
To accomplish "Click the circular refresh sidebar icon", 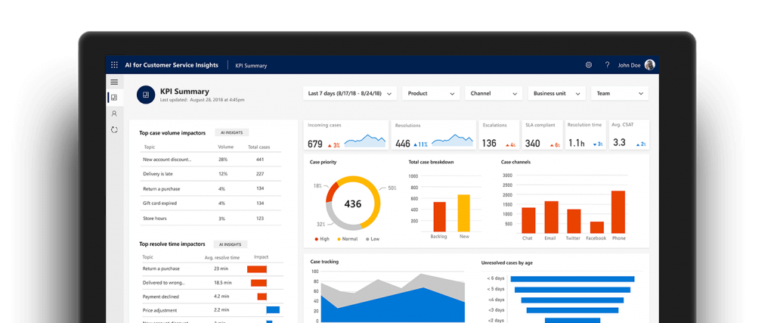I will (x=114, y=130).
